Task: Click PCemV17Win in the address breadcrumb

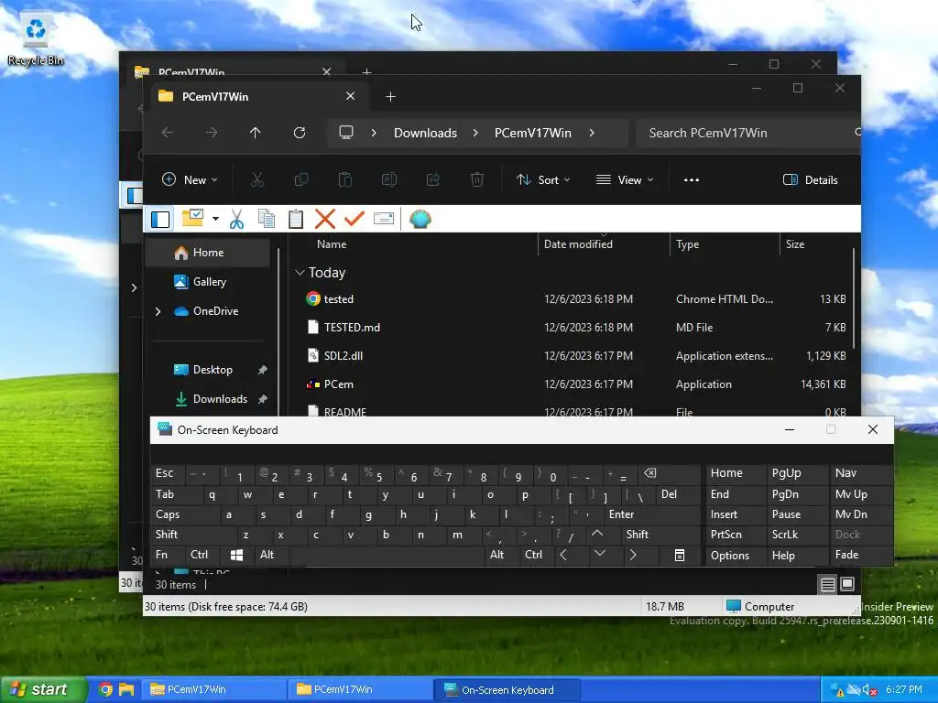Action: click(533, 133)
